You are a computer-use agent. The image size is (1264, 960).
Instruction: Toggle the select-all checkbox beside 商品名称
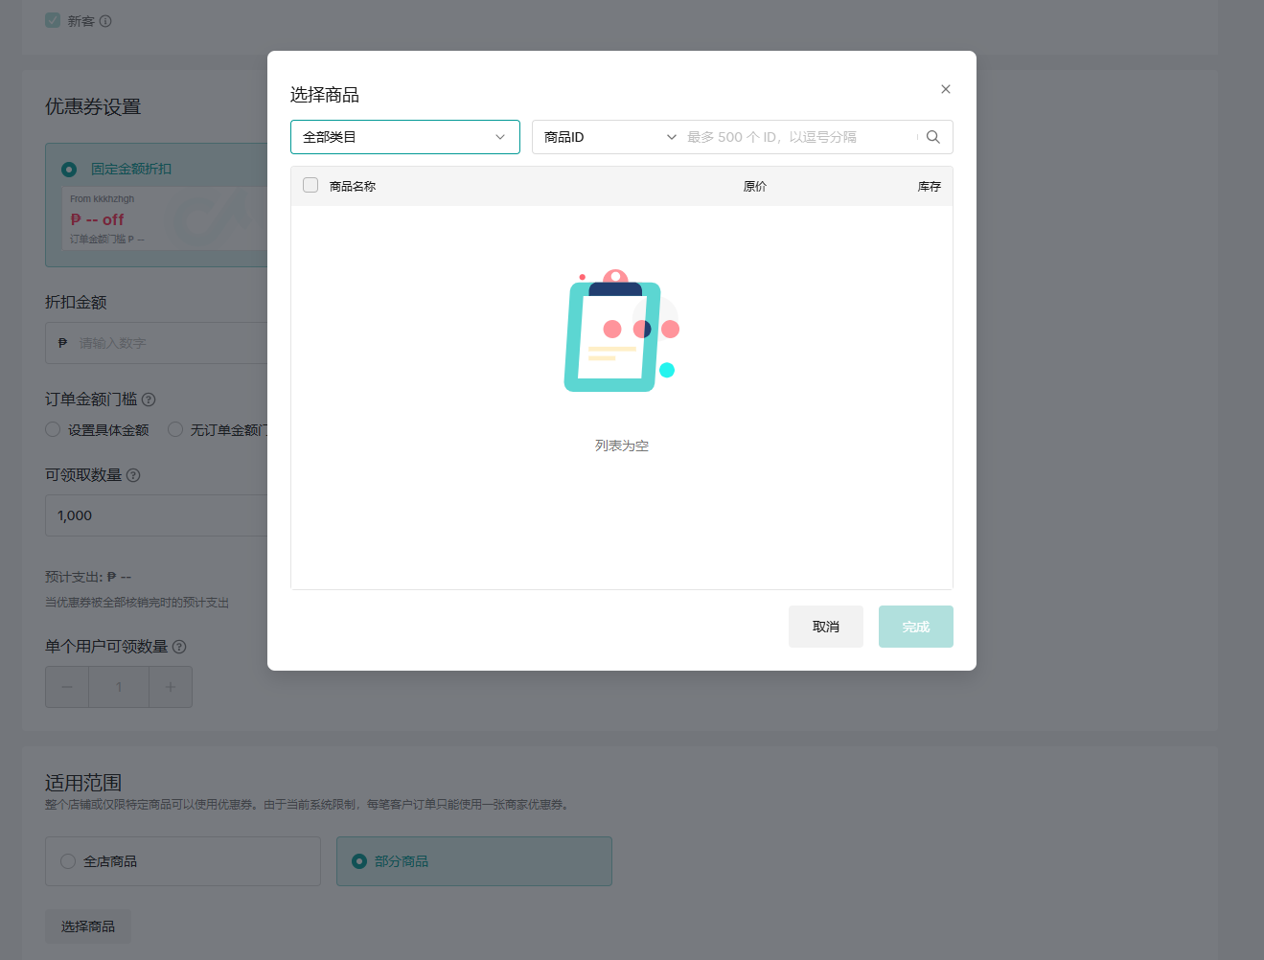[x=310, y=185]
